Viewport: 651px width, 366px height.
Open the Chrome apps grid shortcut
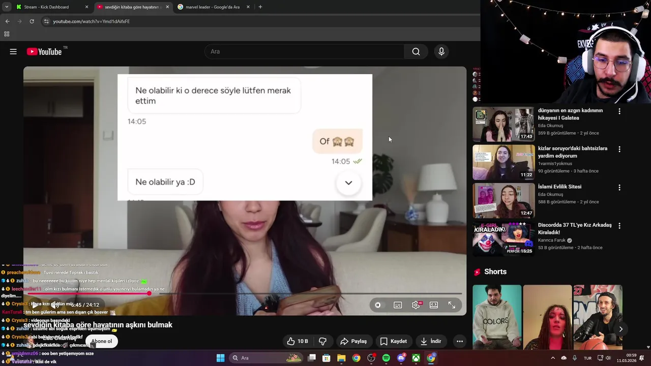(x=7, y=34)
